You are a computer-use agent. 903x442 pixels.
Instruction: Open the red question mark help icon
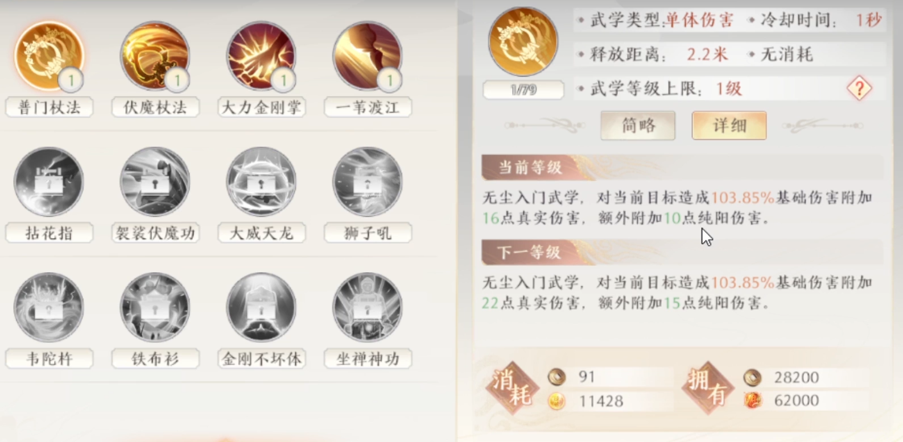(x=859, y=88)
